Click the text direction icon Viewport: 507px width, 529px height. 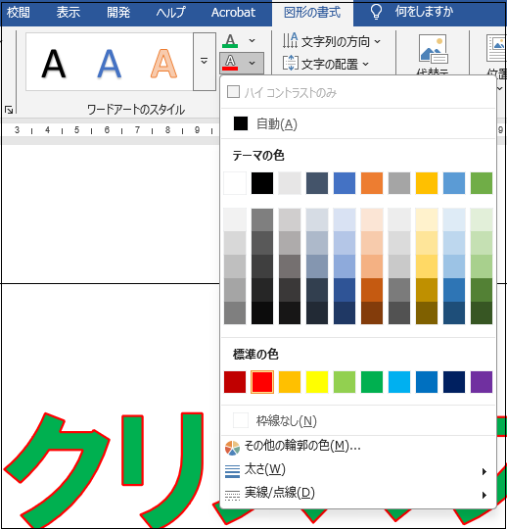coord(290,41)
